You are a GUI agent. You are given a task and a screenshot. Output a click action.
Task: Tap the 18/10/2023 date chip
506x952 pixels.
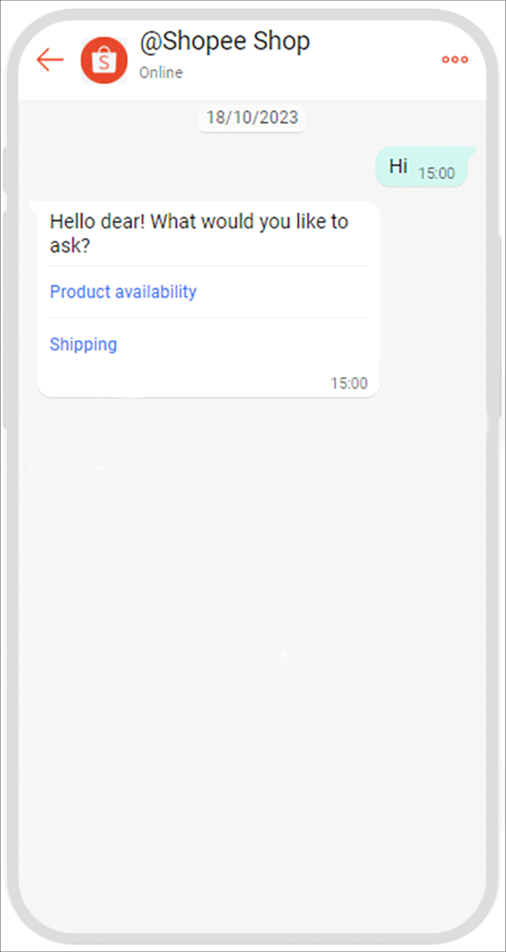point(251,118)
